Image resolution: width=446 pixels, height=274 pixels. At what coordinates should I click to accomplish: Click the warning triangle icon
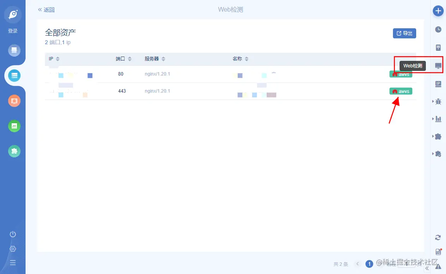(x=438, y=266)
